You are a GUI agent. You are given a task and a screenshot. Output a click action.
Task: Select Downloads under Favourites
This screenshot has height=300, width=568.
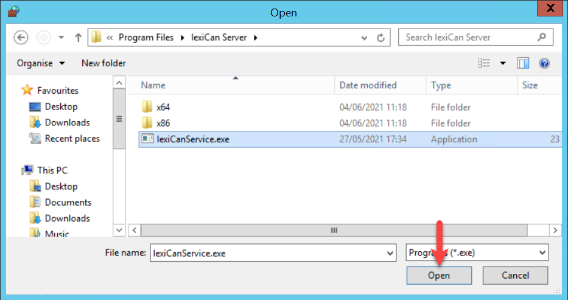67,122
